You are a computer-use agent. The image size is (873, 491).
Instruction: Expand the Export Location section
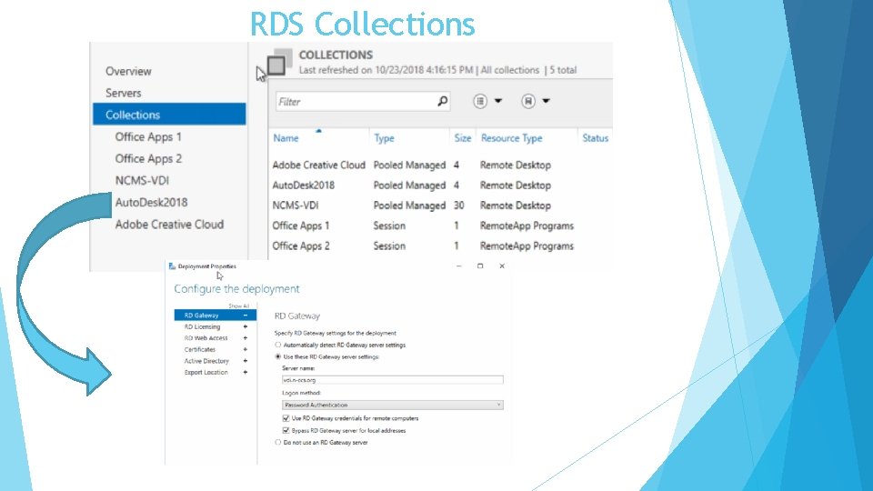coord(245,373)
